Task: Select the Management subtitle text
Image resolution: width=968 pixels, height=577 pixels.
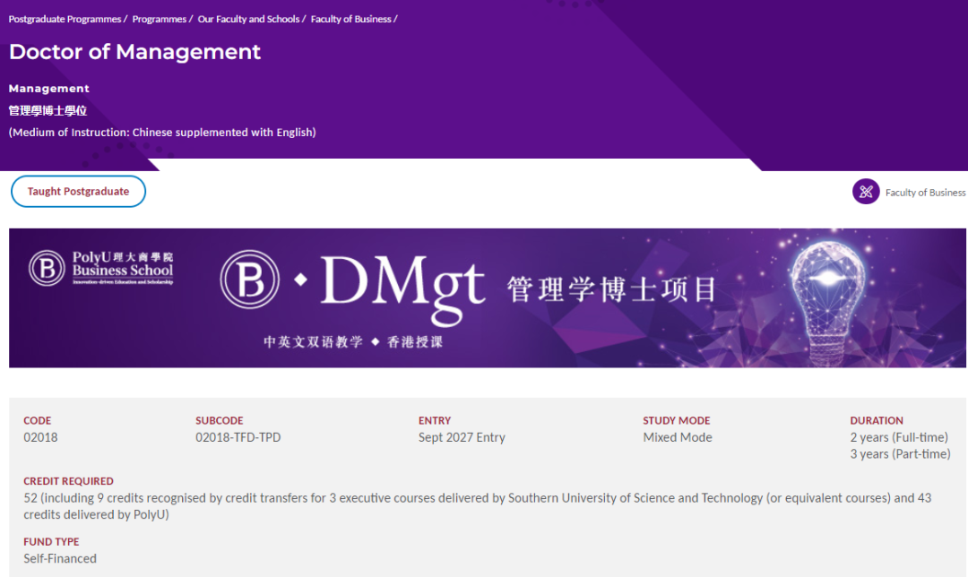Action: (x=48, y=88)
